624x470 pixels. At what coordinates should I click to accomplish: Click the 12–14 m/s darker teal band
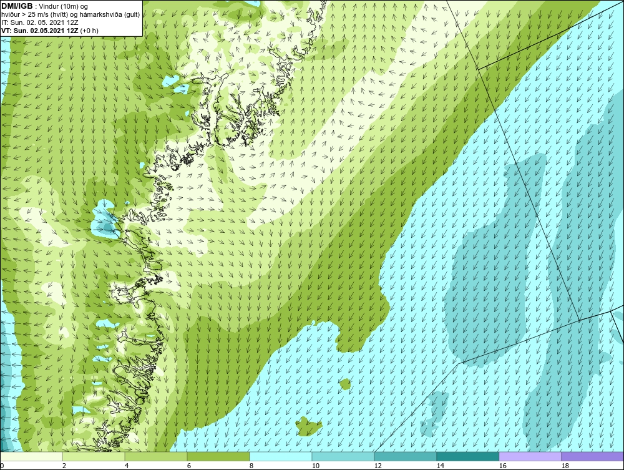point(405,456)
